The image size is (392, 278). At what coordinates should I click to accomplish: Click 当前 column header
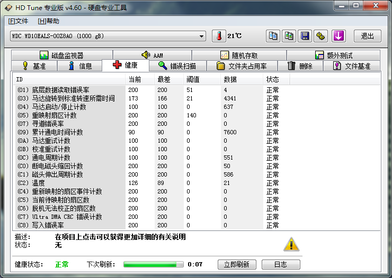coord(140,79)
